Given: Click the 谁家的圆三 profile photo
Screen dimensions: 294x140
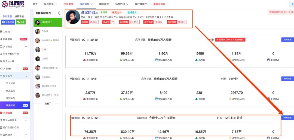Looking at the screenshot, I should 73,17.
